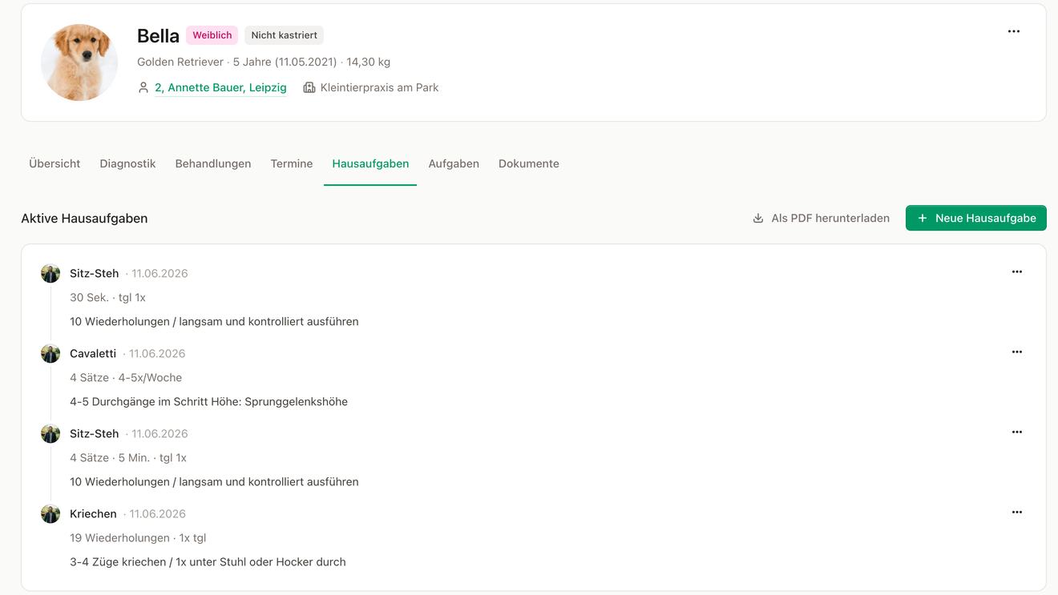Download homework as PDF
The image size is (1058, 595).
pyautogui.click(x=822, y=218)
